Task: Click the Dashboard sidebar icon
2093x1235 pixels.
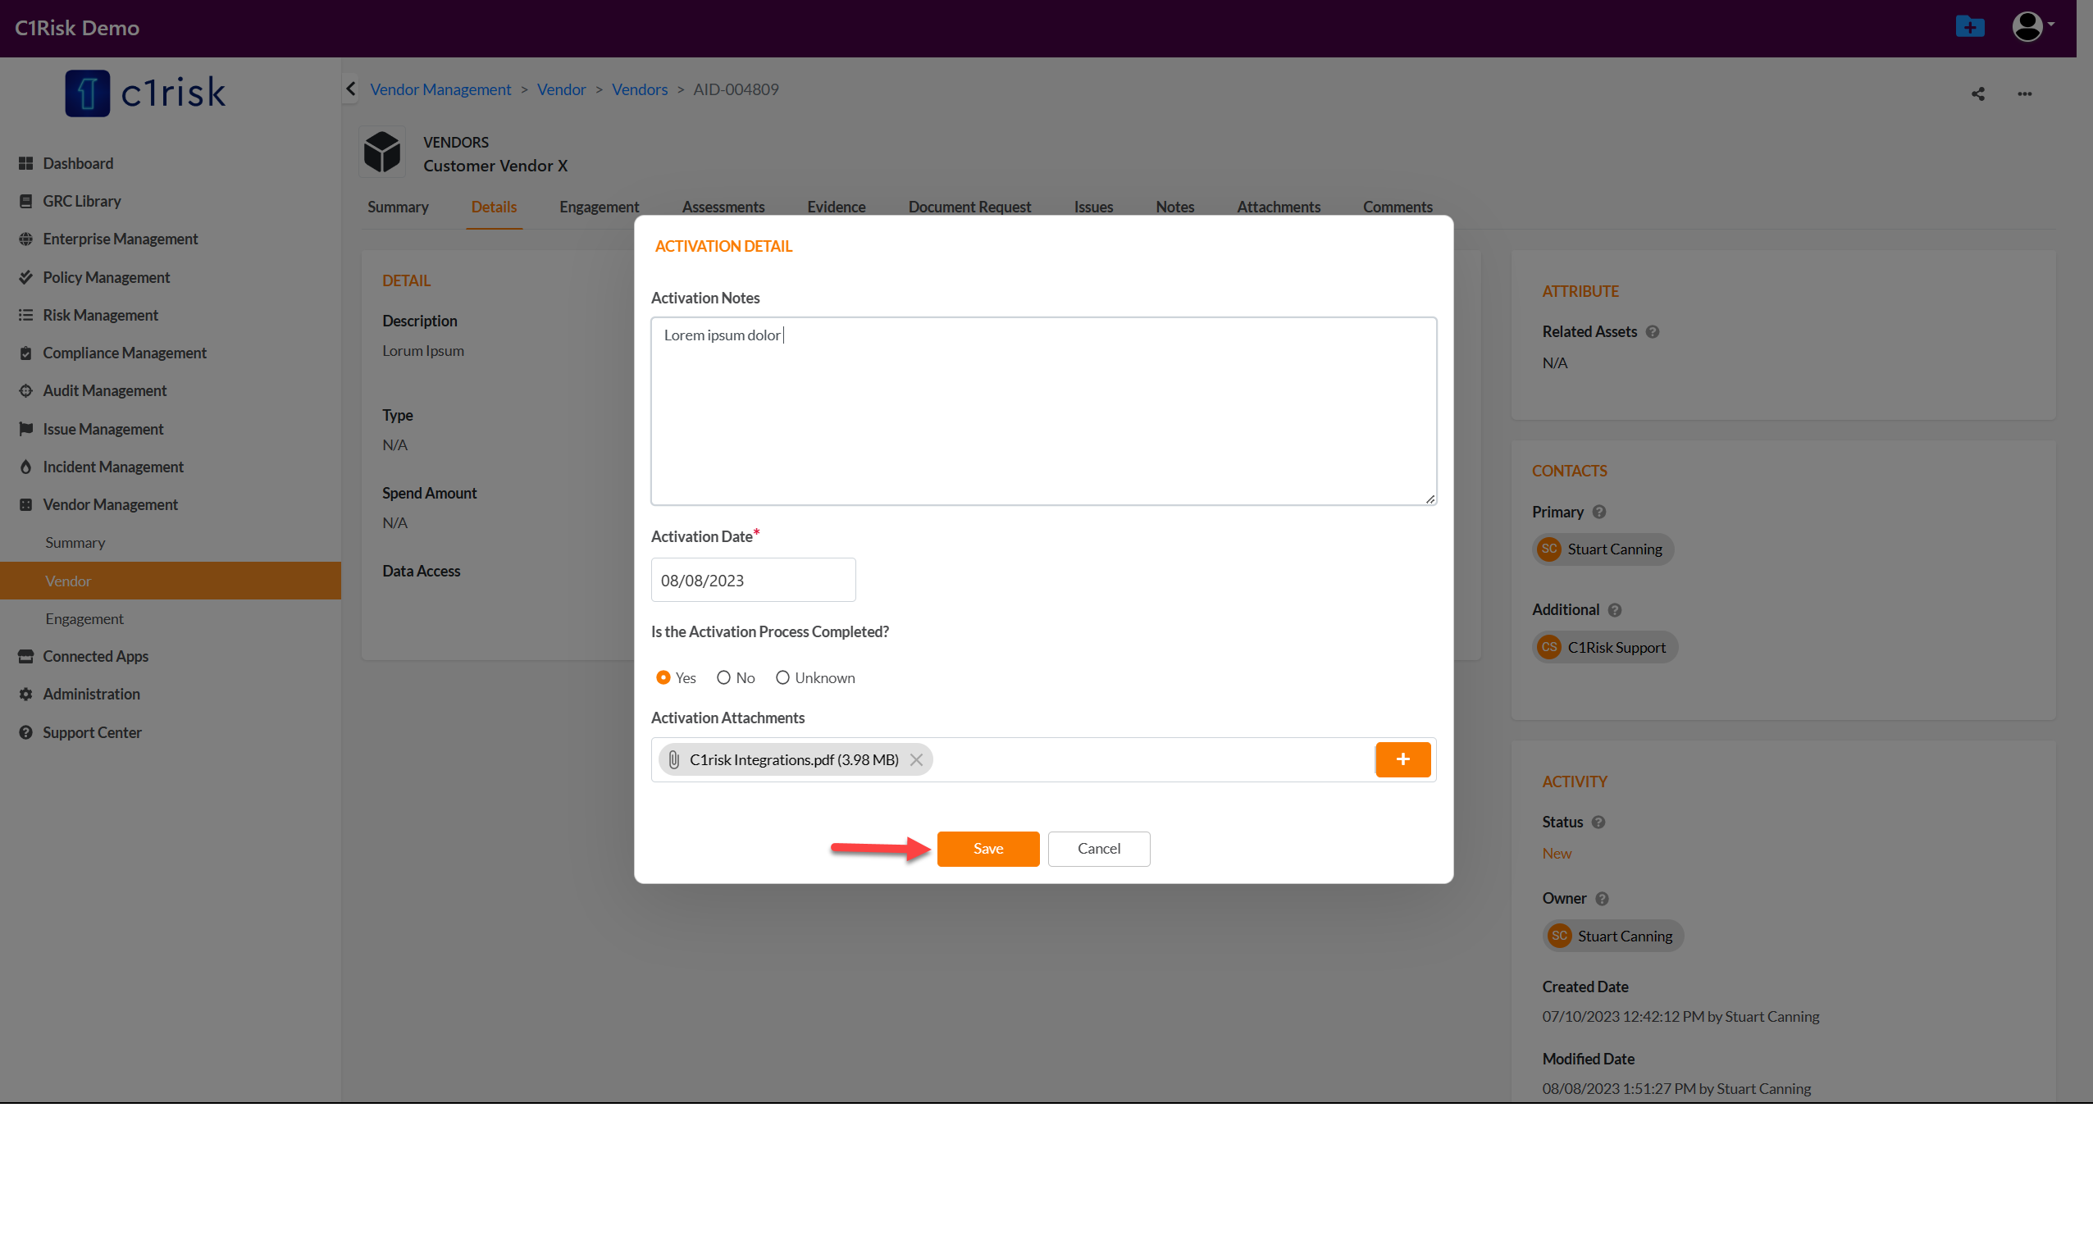Action: pyautogui.click(x=25, y=163)
